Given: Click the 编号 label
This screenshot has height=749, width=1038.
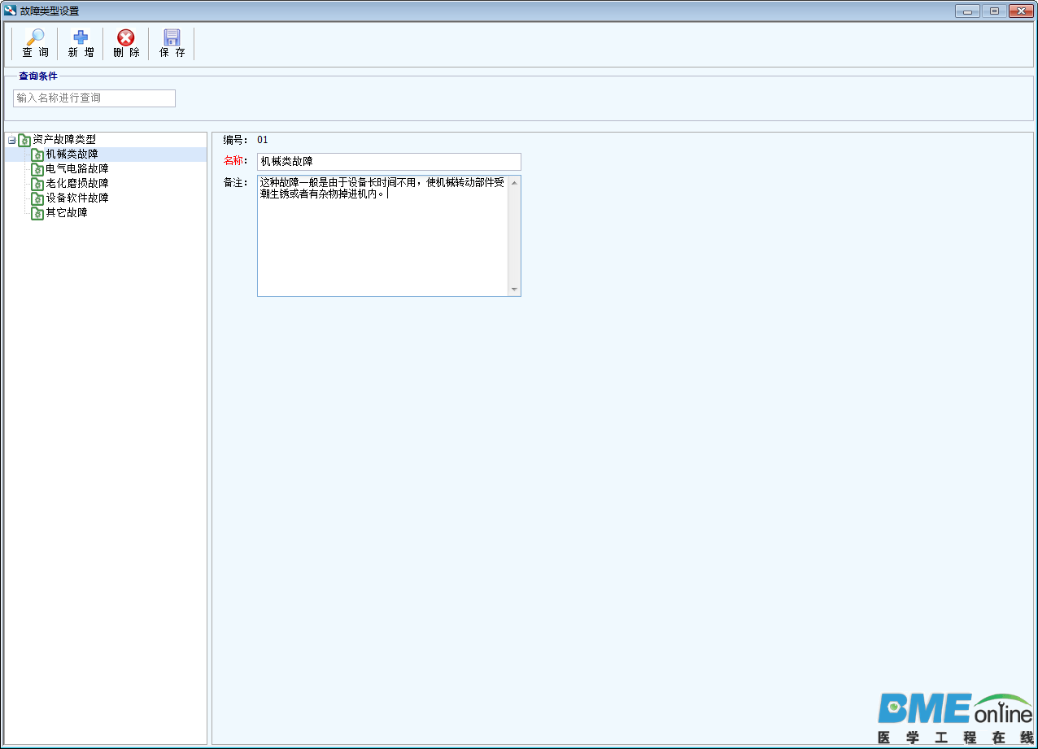Looking at the screenshot, I should [x=235, y=140].
